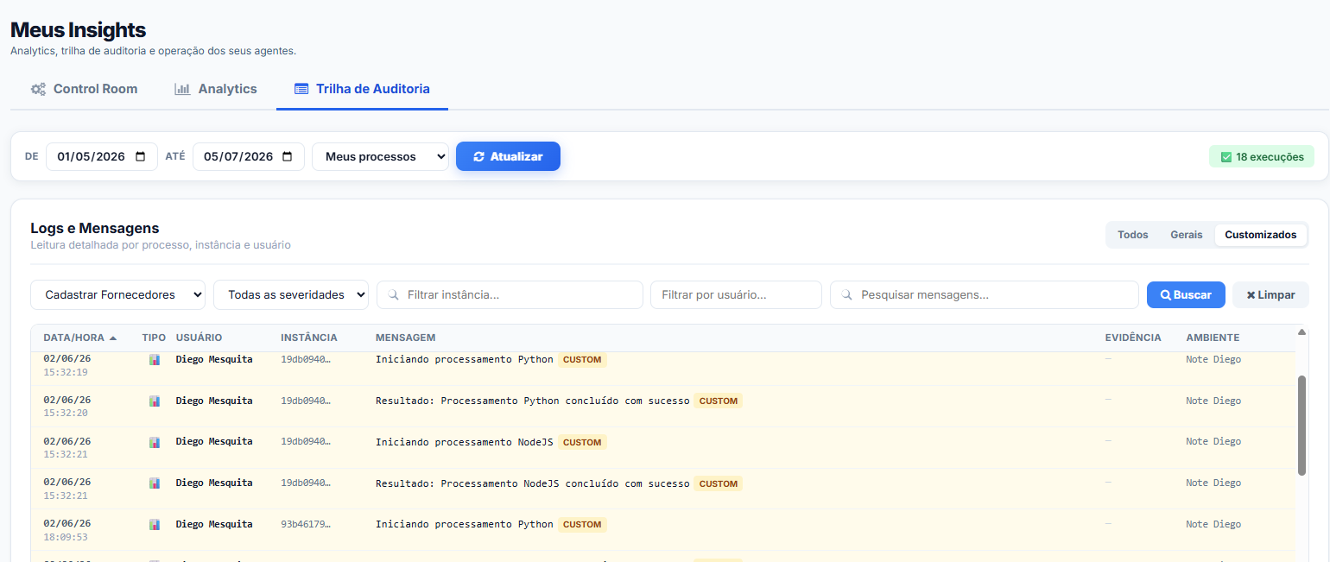Open the calendar picker on the DE date field
Screen dimensions: 1330x562
pyautogui.click(x=141, y=156)
